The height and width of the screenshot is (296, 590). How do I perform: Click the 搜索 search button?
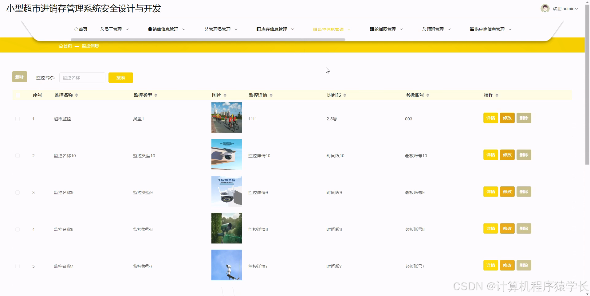click(x=120, y=78)
